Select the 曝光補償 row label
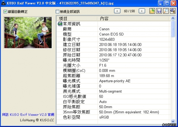The width and height of the screenshot is (178, 127). 71,86
